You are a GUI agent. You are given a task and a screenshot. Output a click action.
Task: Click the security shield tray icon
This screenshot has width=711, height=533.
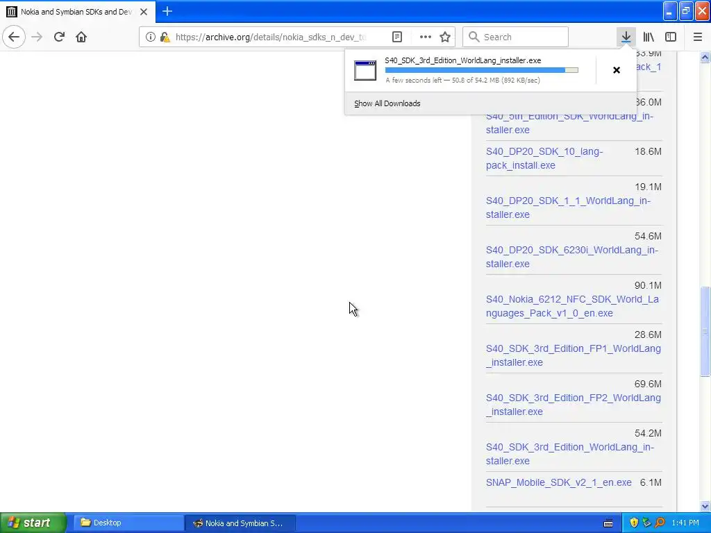click(x=634, y=523)
